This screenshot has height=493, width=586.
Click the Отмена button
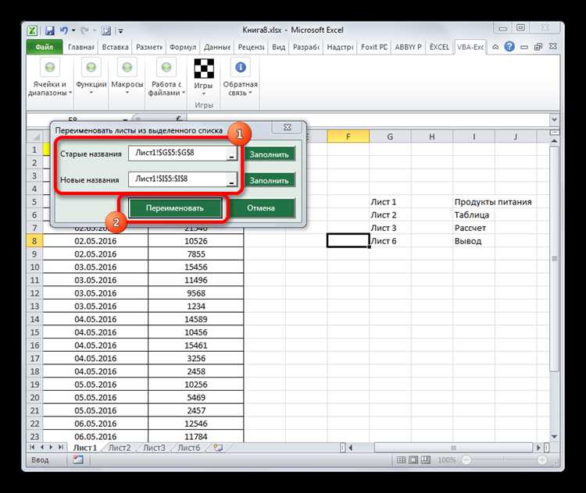[x=260, y=207]
